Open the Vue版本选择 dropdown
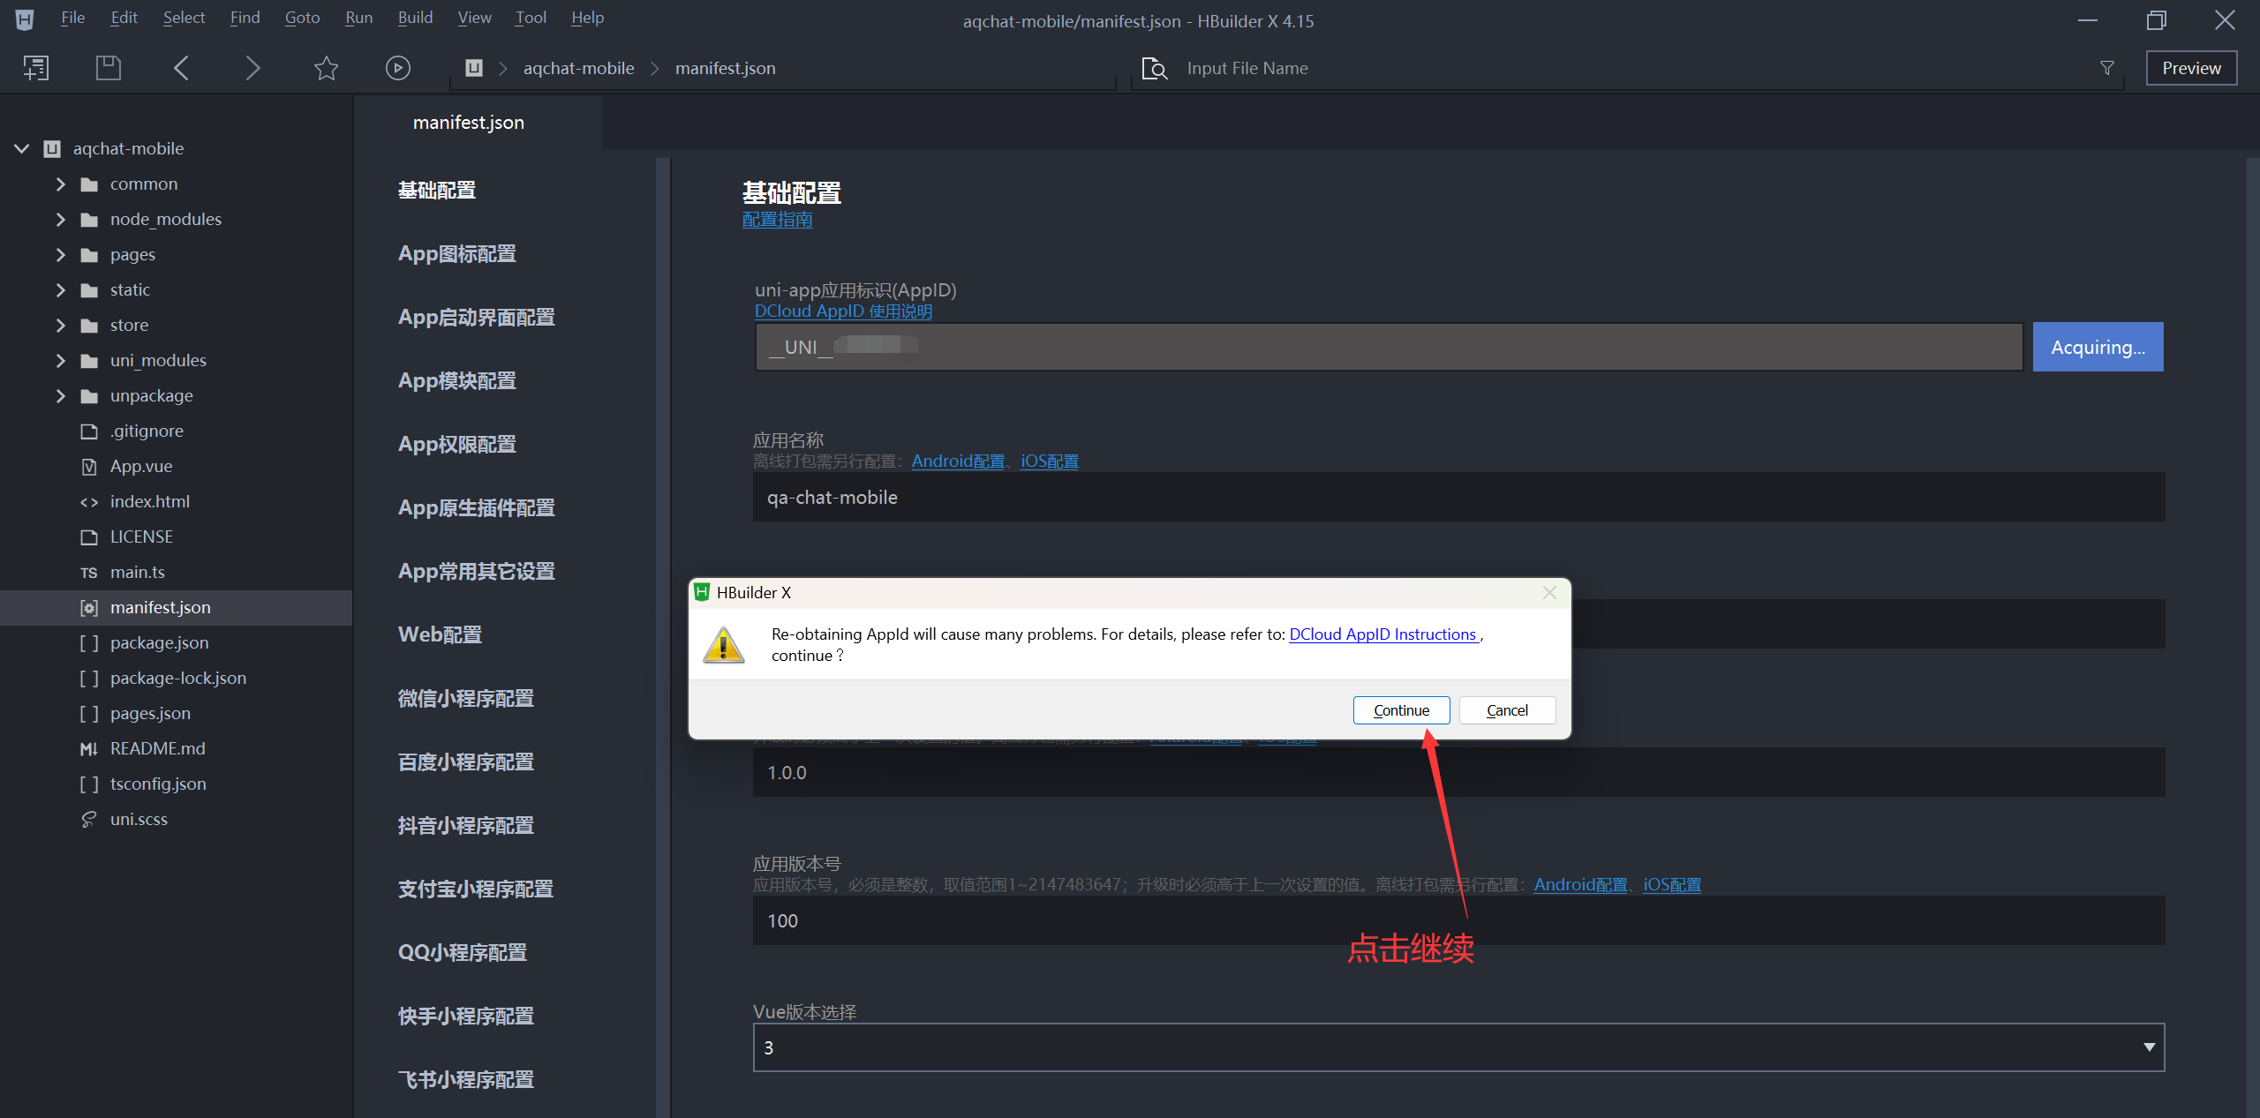Screen dimensions: 2260x1118 1458,1047
